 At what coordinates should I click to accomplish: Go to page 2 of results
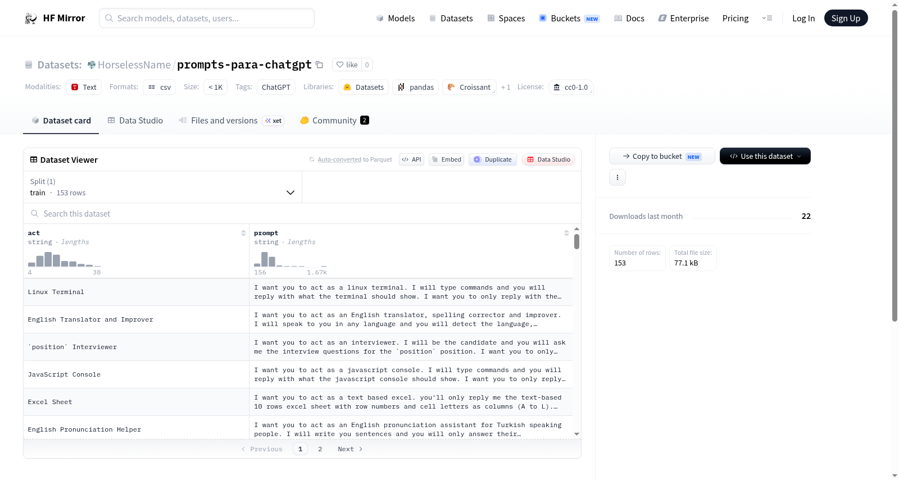tap(320, 449)
